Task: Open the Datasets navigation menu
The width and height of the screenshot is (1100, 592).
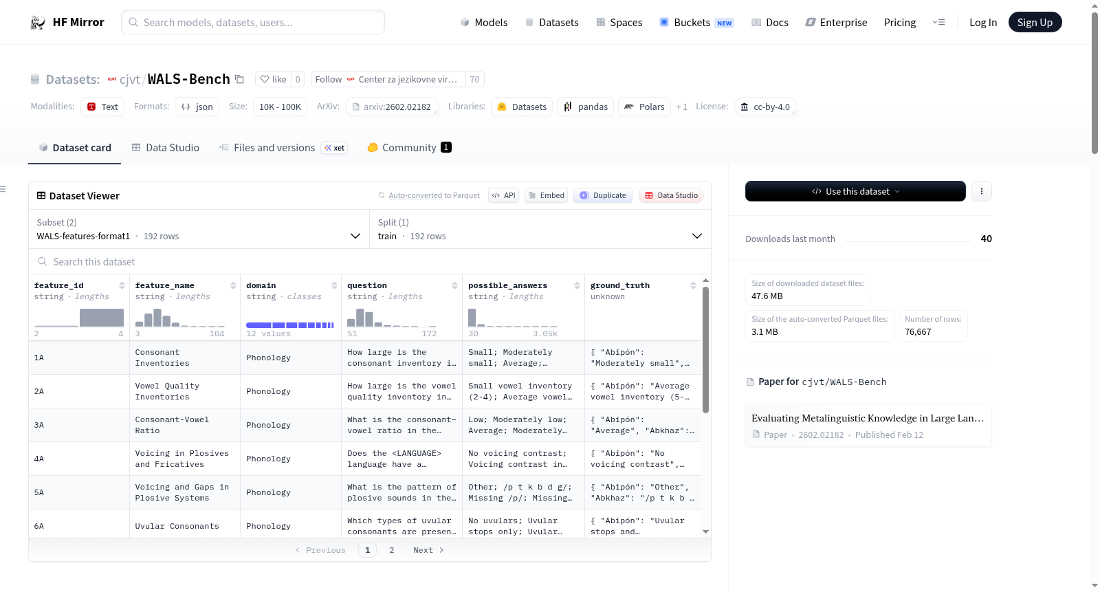Action: 552,22
